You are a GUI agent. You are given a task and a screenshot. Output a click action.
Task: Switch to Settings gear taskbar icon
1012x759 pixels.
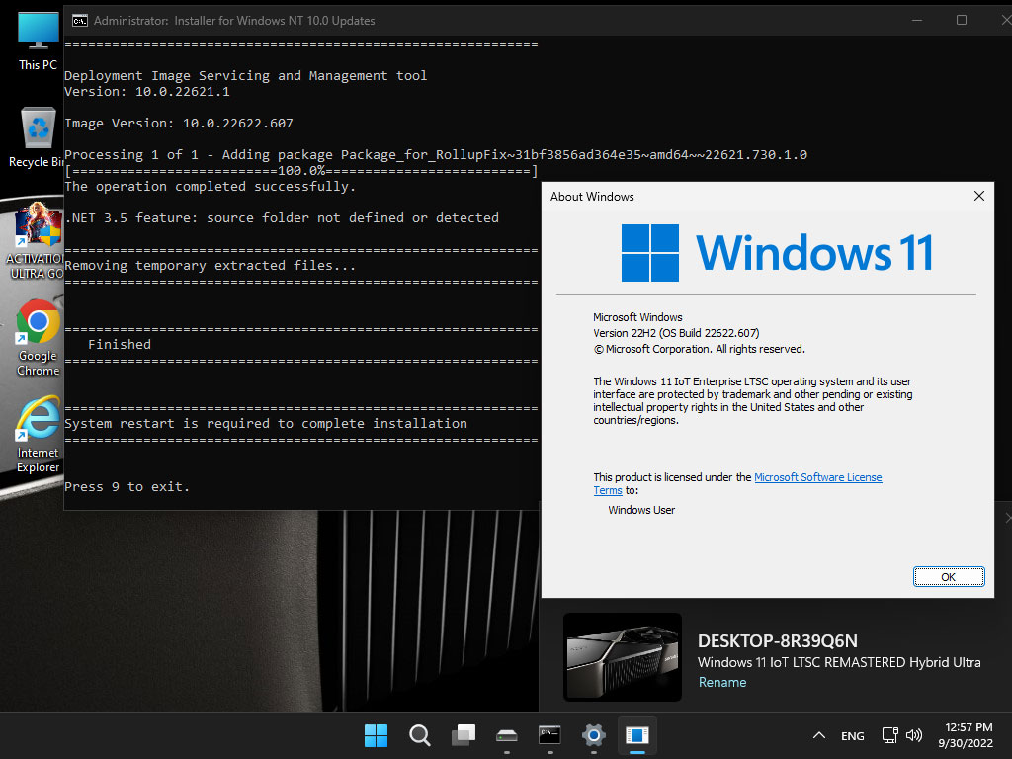coord(594,735)
